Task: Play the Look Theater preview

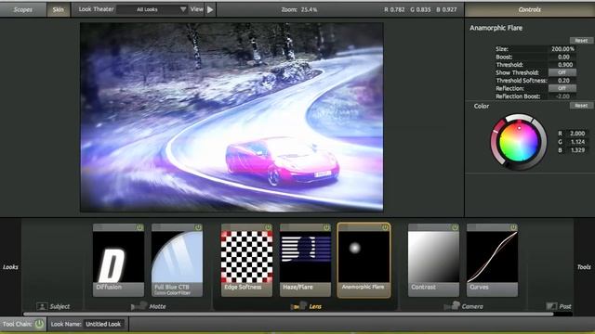Action: click(x=210, y=9)
